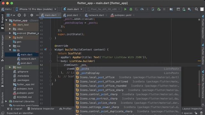Open the Database Inspector tool window
This screenshot has height=115, width=205.
point(41,109)
